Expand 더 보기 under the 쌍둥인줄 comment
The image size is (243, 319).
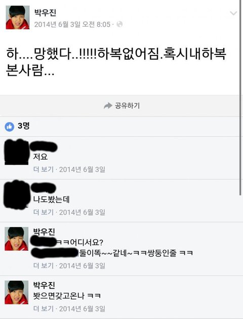44,265
